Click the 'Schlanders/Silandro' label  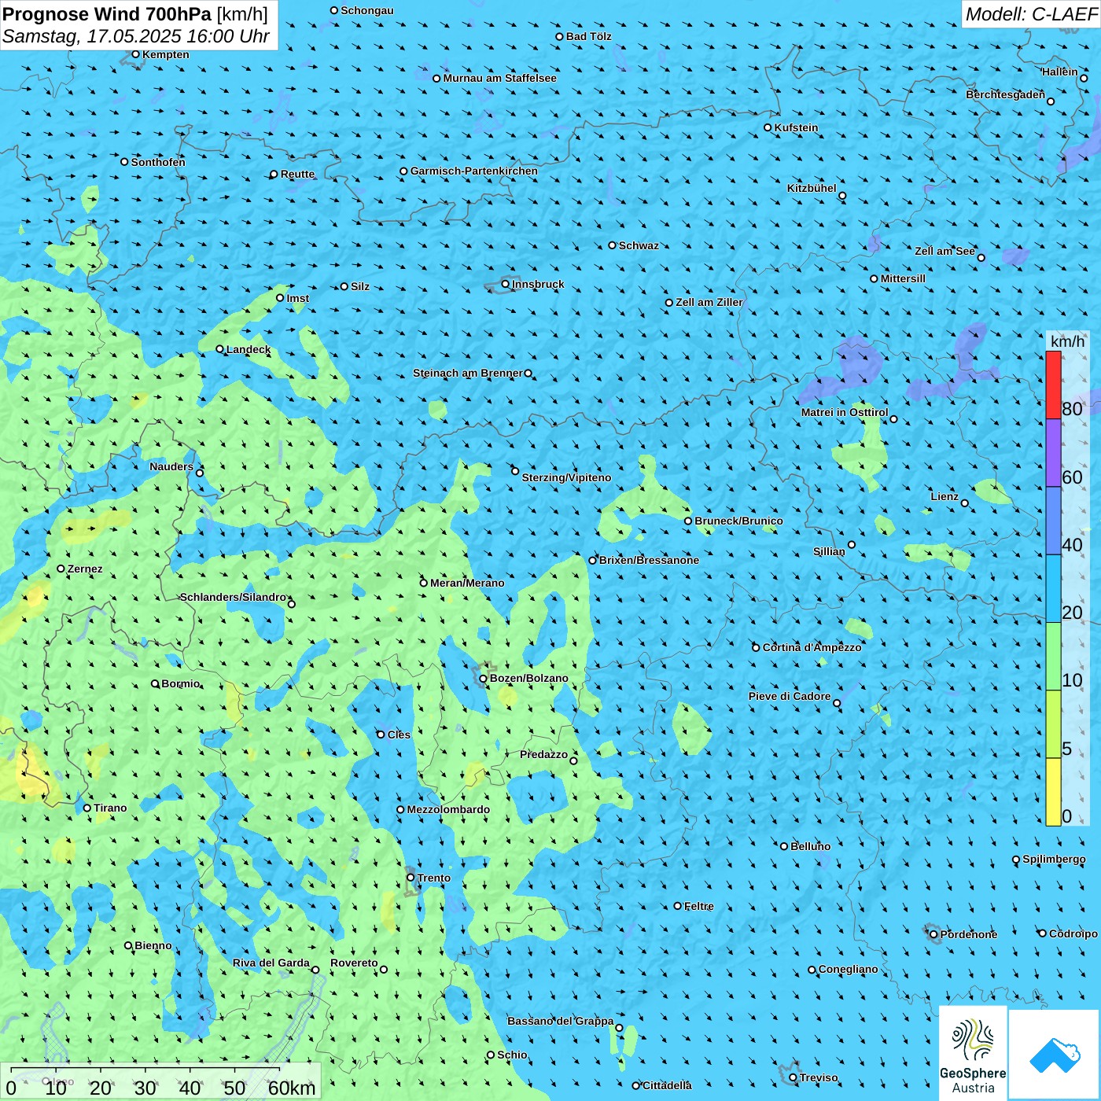[233, 597]
